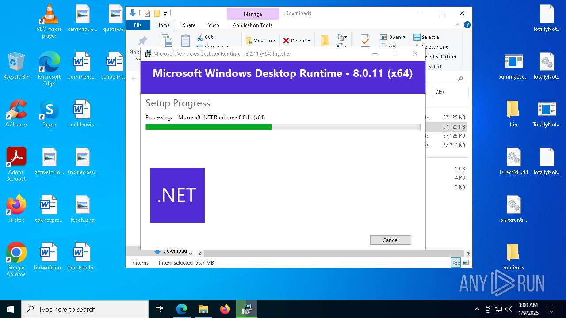
Task: Open New item dropdown icon
Action: (x=342, y=37)
